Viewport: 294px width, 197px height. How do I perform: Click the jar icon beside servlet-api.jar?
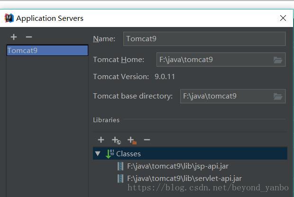[x=120, y=179]
